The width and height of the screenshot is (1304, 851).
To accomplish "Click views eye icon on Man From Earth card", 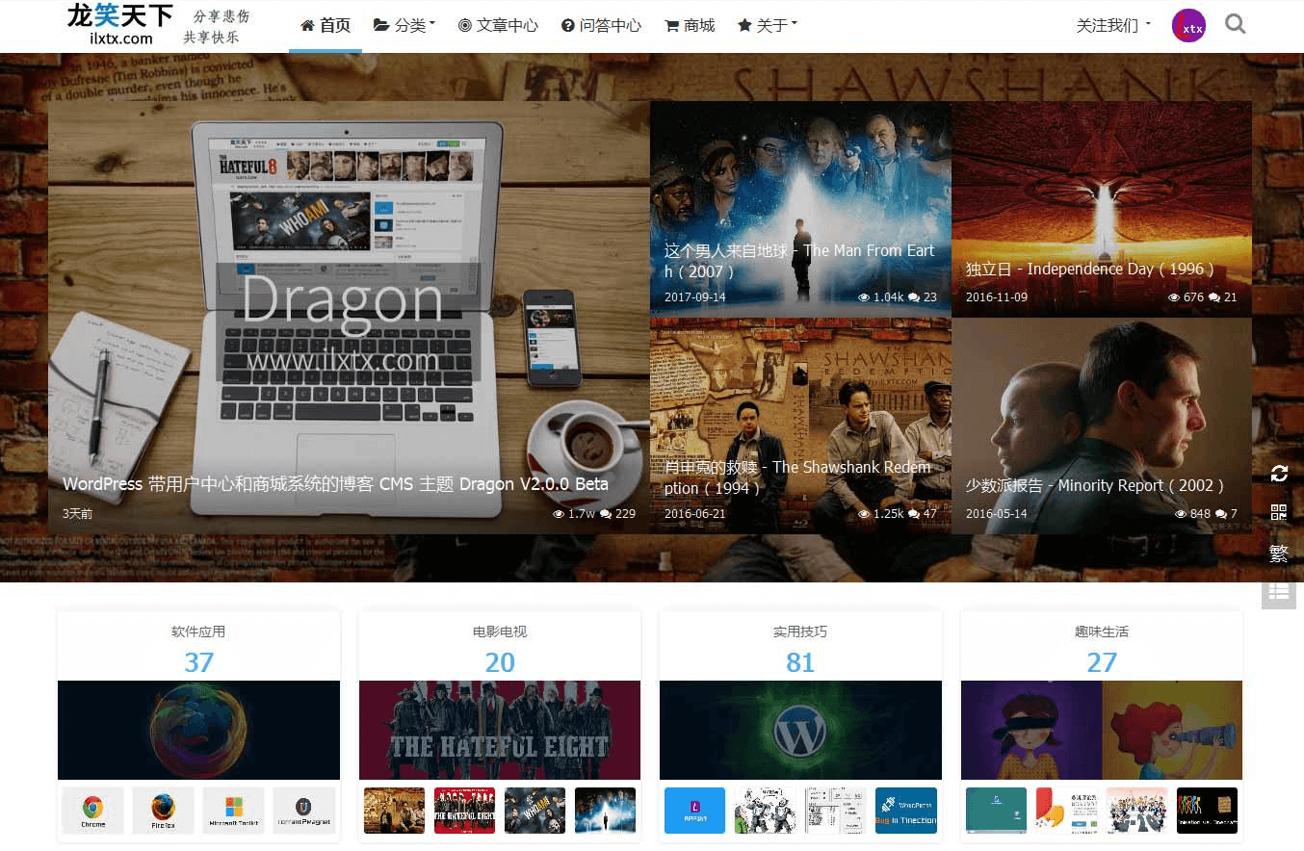I will point(864,297).
